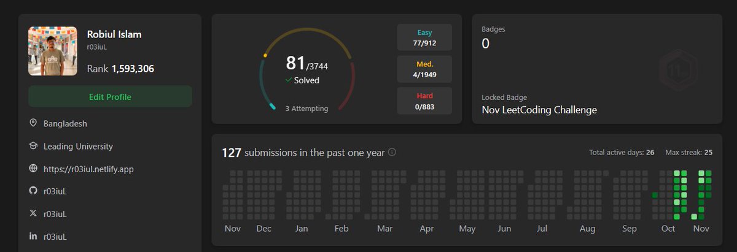Click the 81 solved count in circle
The width and height of the screenshot is (737, 252).
point(296,63)
